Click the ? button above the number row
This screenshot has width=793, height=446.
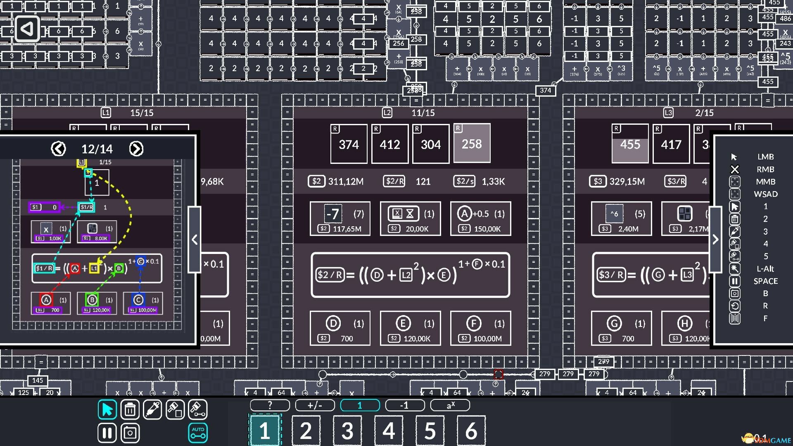(x=270, y=405)
